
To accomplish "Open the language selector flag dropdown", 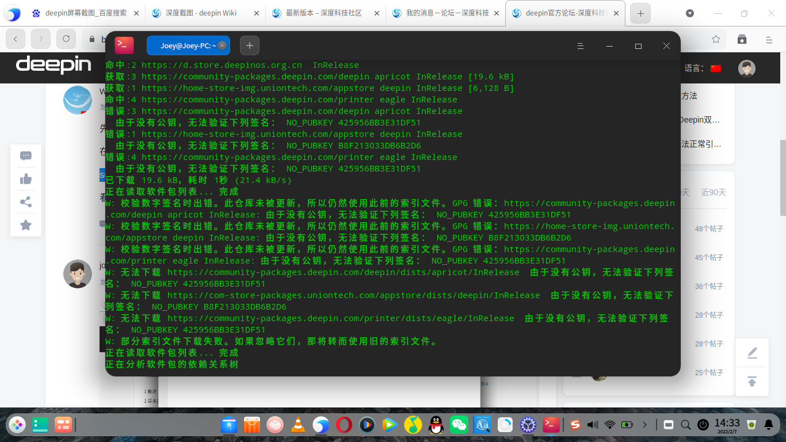I will (x=715, y=67).
